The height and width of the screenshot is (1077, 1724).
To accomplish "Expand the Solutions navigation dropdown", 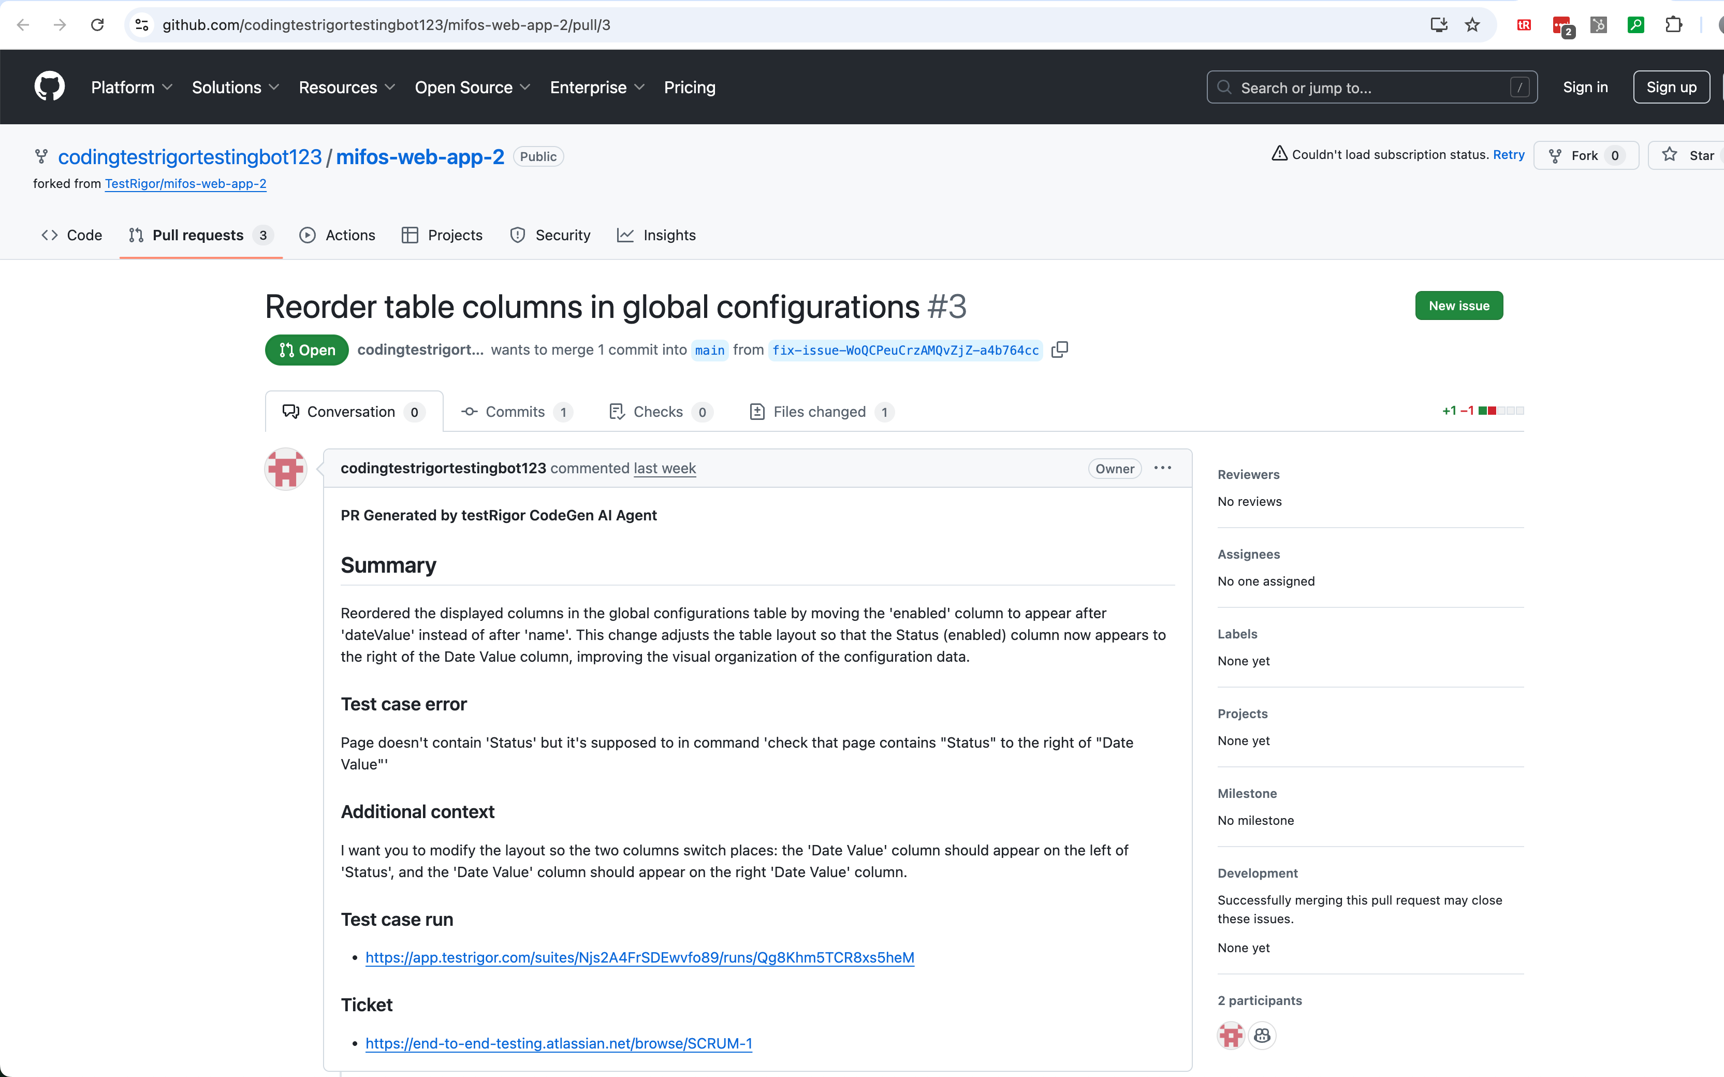I will [x=235, y=87].
